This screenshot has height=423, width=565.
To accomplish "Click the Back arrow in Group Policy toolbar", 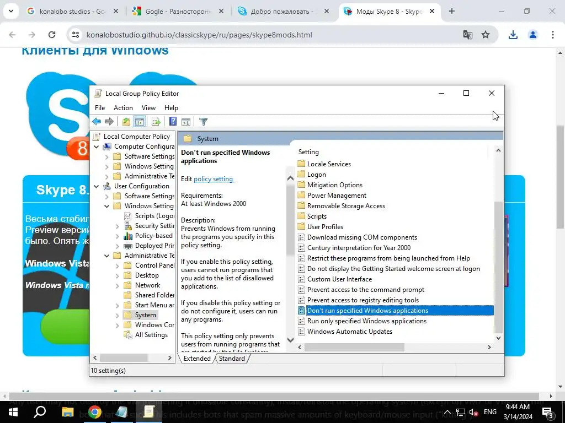I will coord(97,122).
